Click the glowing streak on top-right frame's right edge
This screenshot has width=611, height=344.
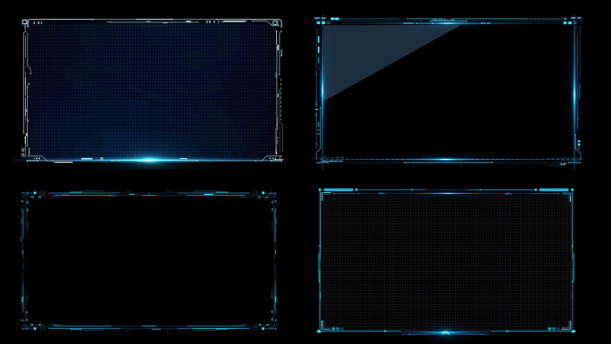574,94
